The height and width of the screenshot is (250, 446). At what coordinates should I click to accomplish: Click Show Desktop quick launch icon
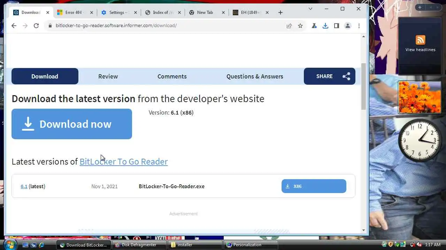pos(25,245)
